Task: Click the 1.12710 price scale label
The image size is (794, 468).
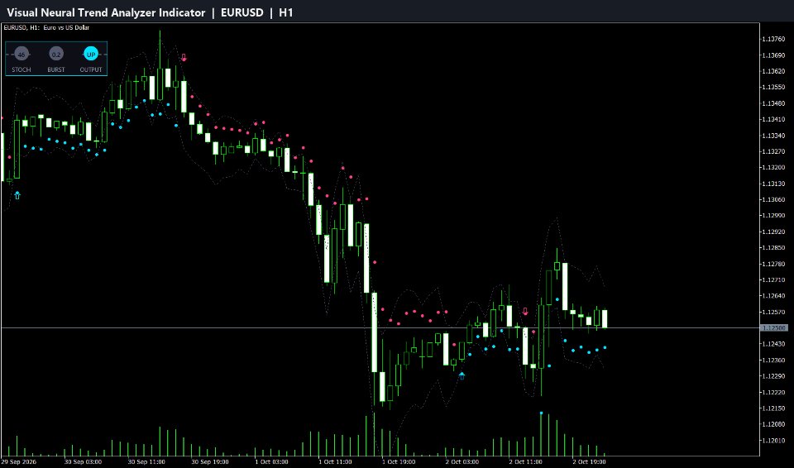Action: (x=774, y=280)
